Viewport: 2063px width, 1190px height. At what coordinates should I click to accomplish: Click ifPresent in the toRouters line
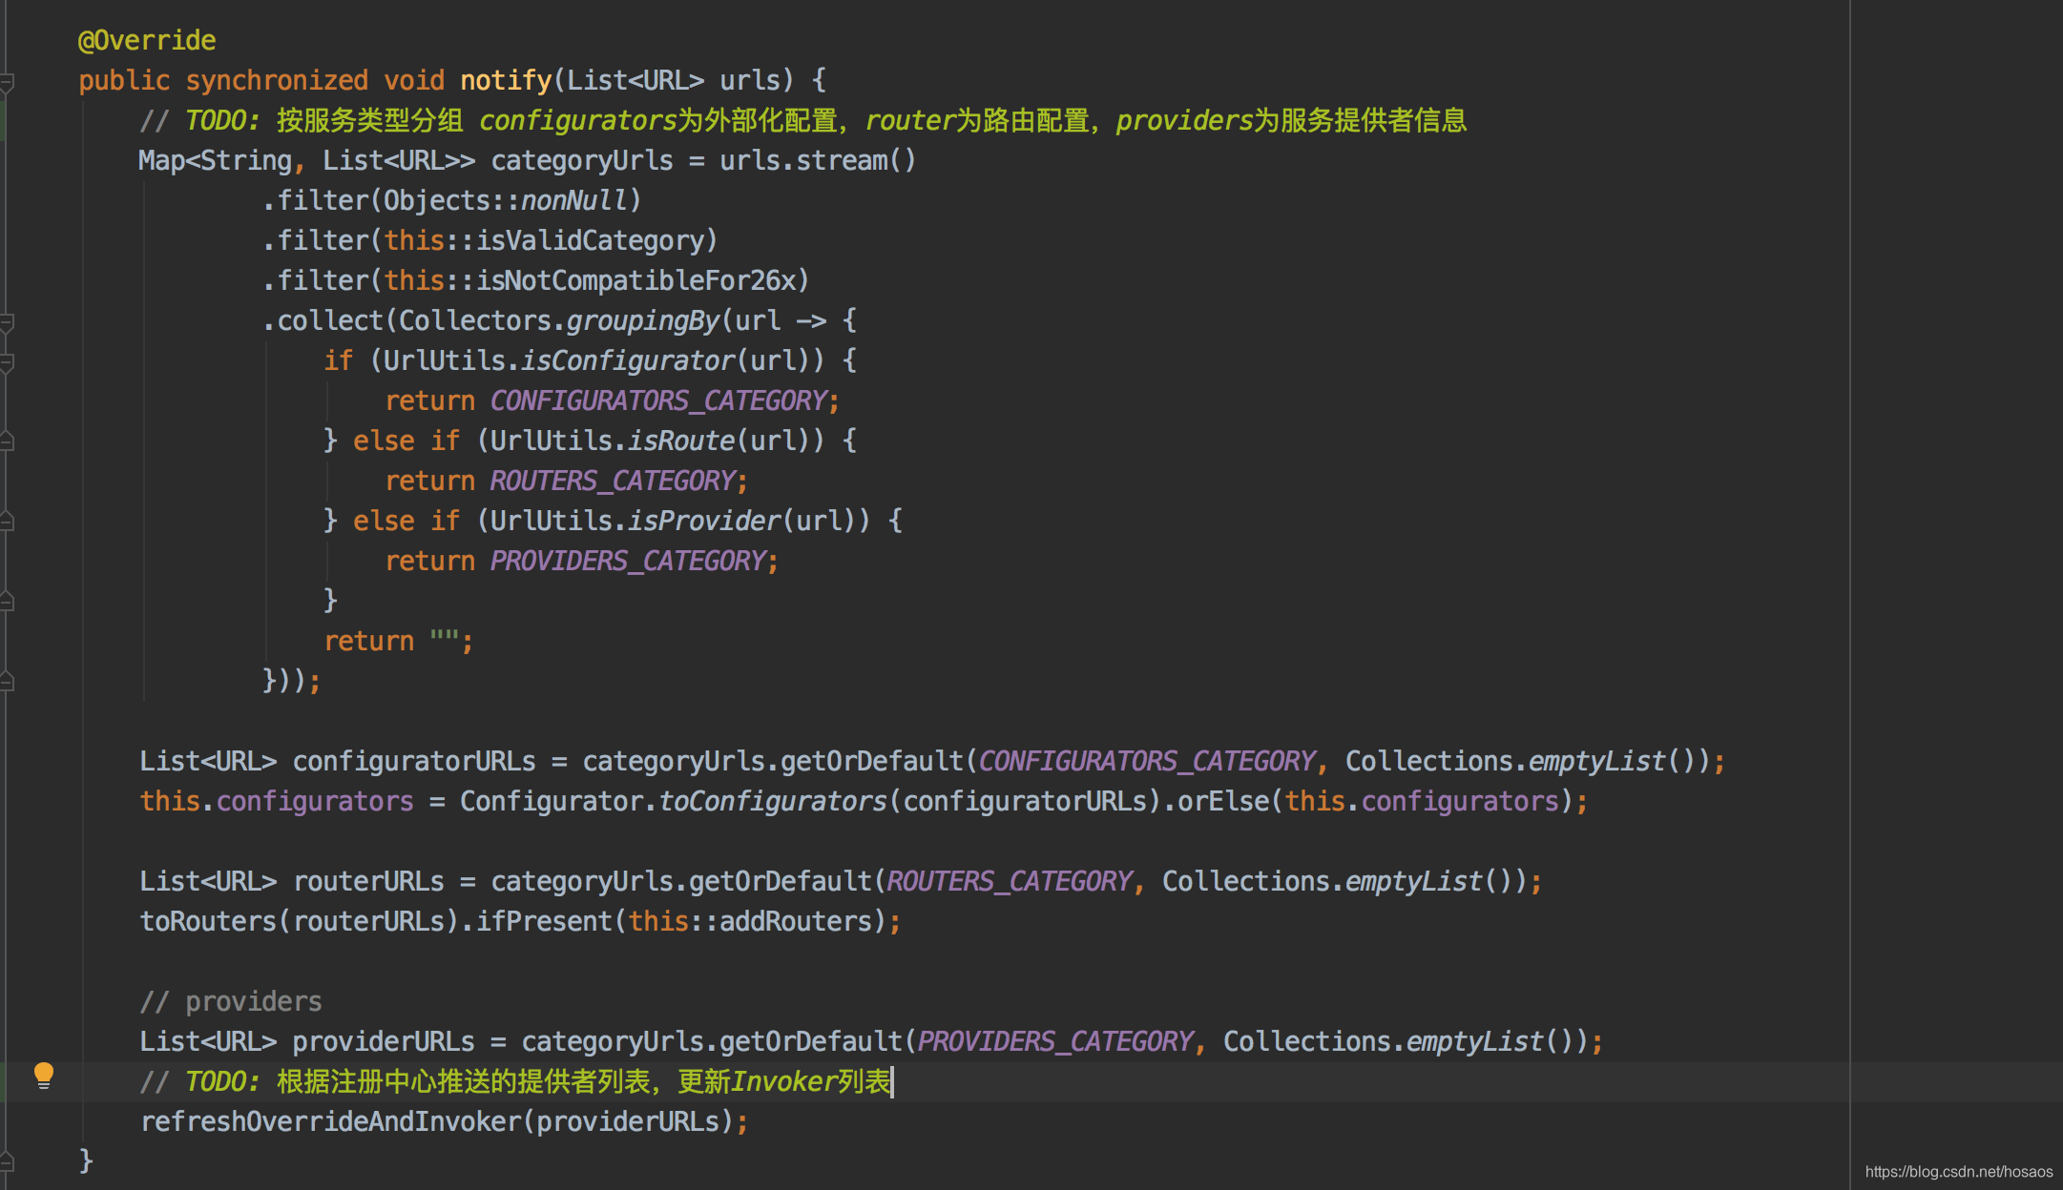[544, 922]
